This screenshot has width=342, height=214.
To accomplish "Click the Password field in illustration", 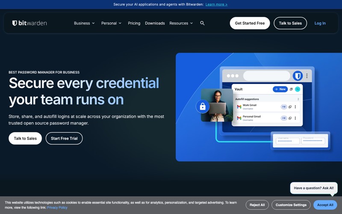I will click(313, 141).
